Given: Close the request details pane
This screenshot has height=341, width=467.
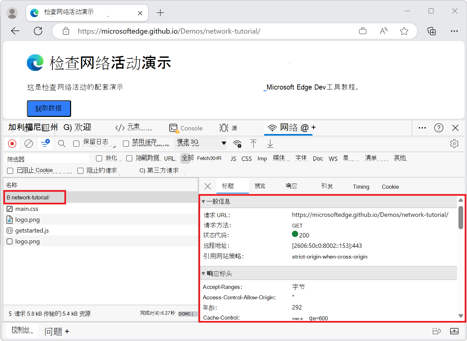Looking at the screenshot, I should [207, 186].
